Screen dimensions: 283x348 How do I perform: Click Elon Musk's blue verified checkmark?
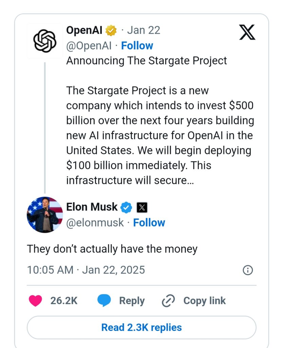point(126,208)
